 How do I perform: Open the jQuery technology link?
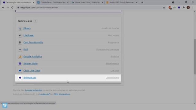click(27, 28)
